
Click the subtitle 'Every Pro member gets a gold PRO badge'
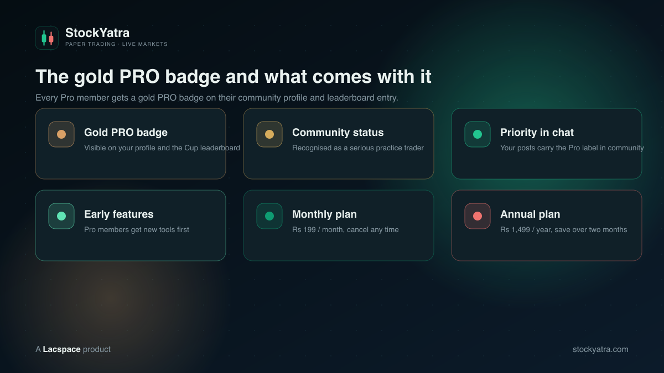[x=217, y=98]
